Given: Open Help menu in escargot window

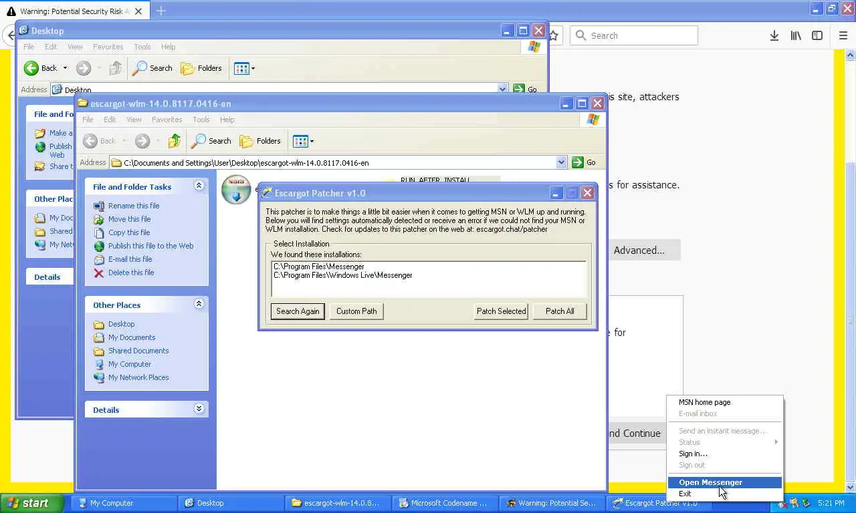Looking at the screenshot, I should coord(227,120).
